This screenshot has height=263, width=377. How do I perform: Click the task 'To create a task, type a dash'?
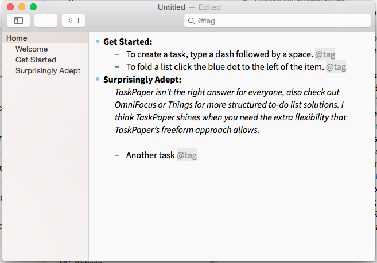tap(220, 54)
